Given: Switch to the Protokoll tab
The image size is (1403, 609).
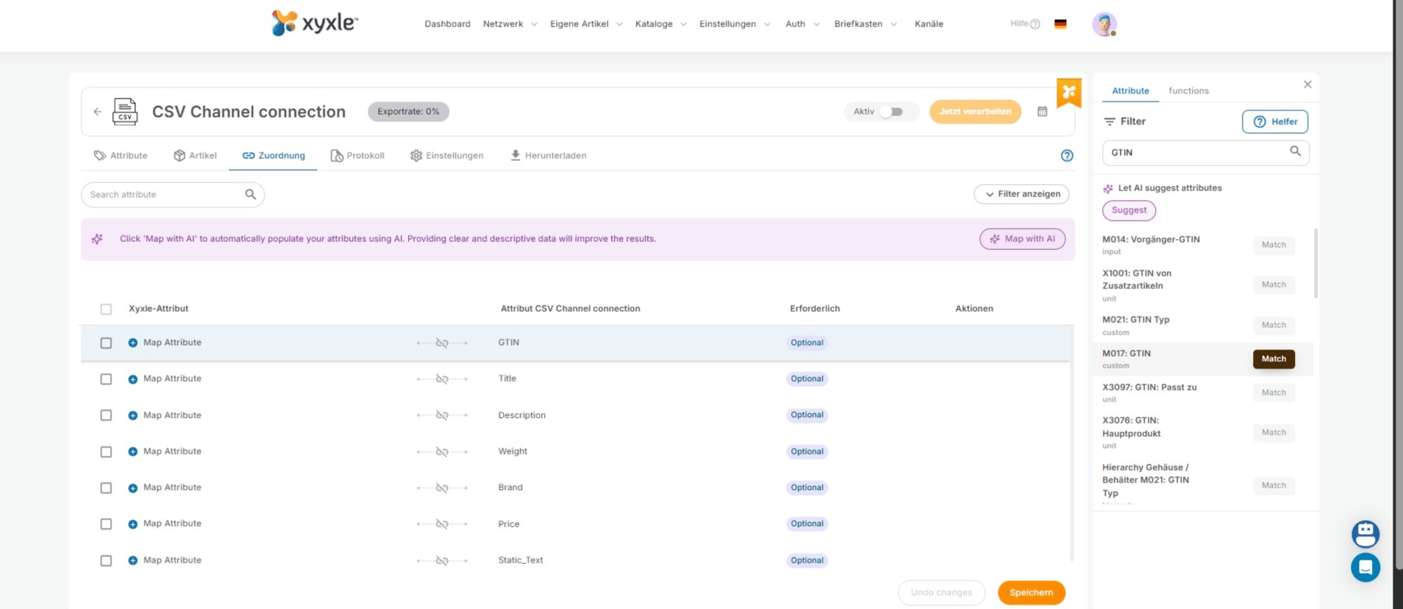Looking at the screenshot, I should pyautogui.click(x=357, y=156).
